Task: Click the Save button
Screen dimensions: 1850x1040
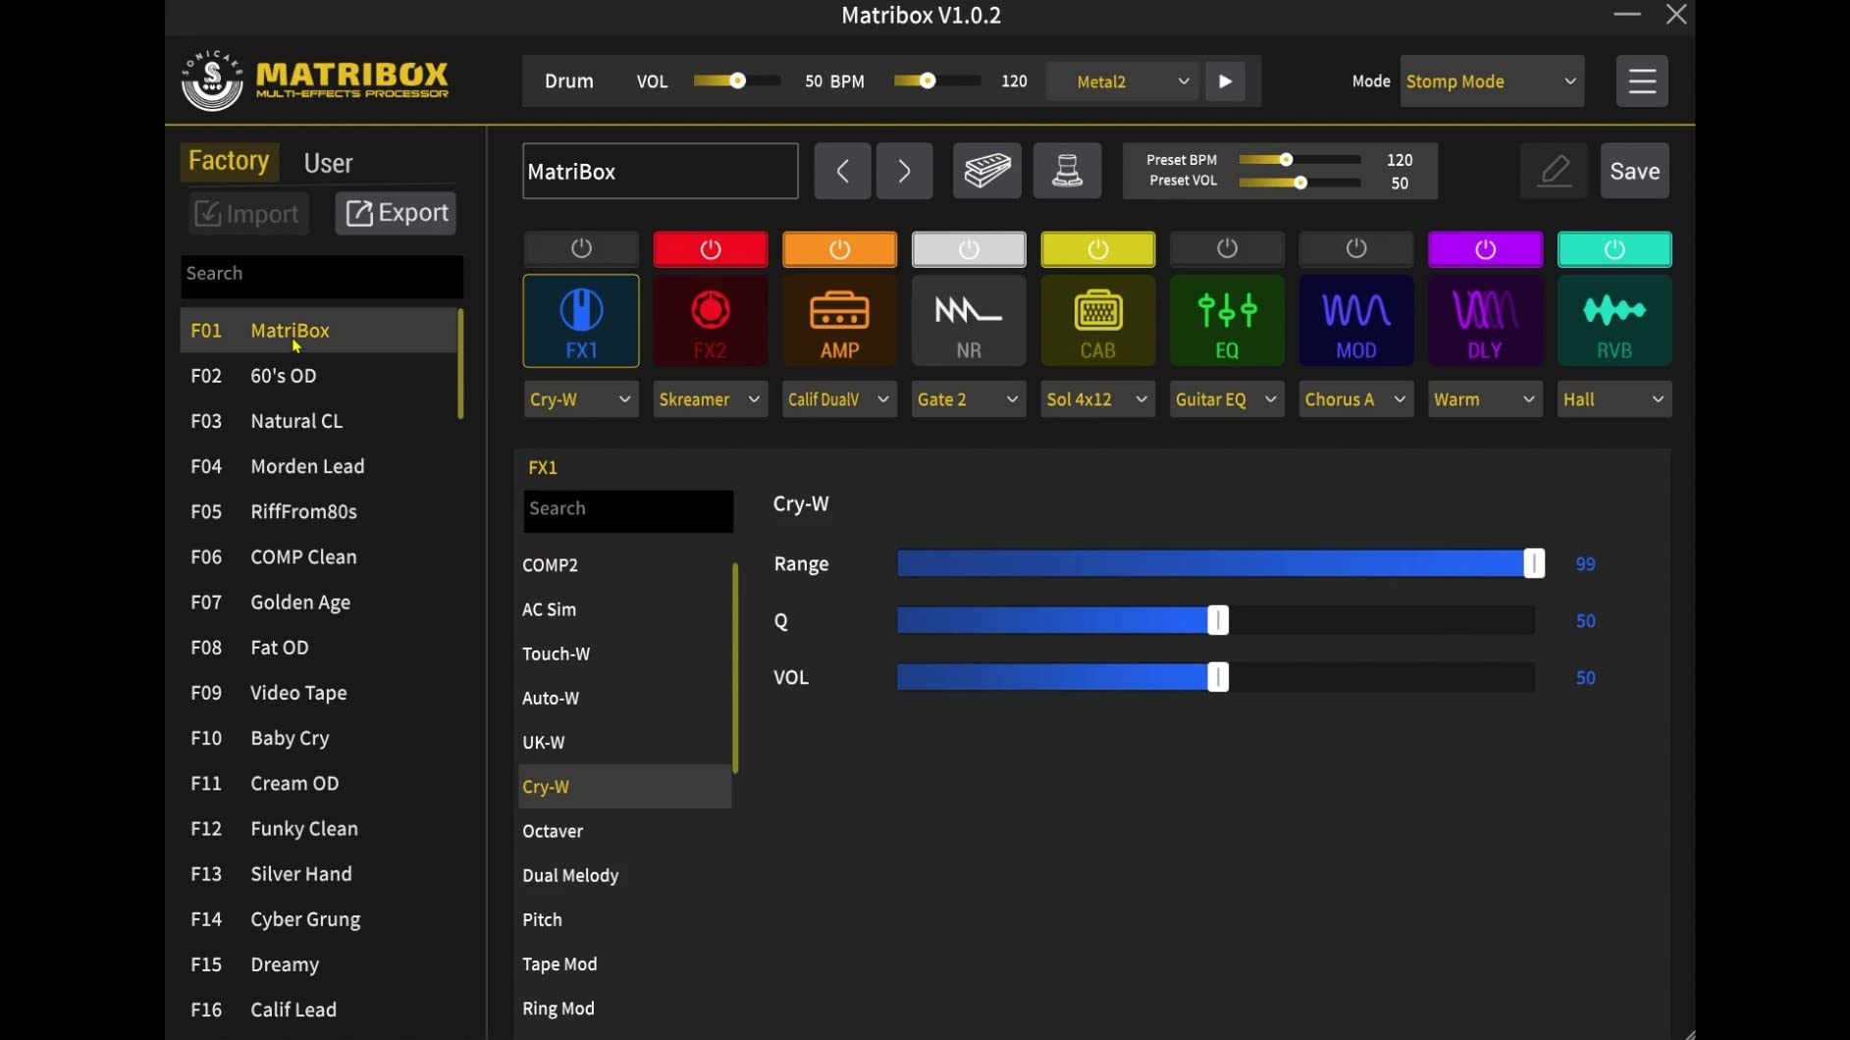Action: coord(1635,171)
